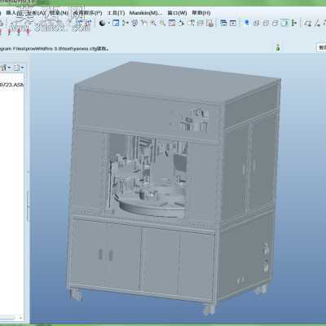Click the green status light icon
Screen dimensions: 326x326
[x=278, y=48]
